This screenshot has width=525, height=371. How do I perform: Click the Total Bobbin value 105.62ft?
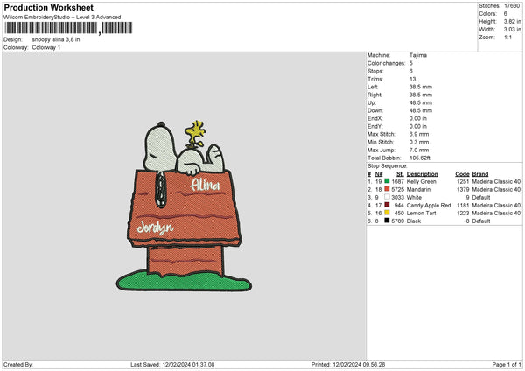coord(419,157)
